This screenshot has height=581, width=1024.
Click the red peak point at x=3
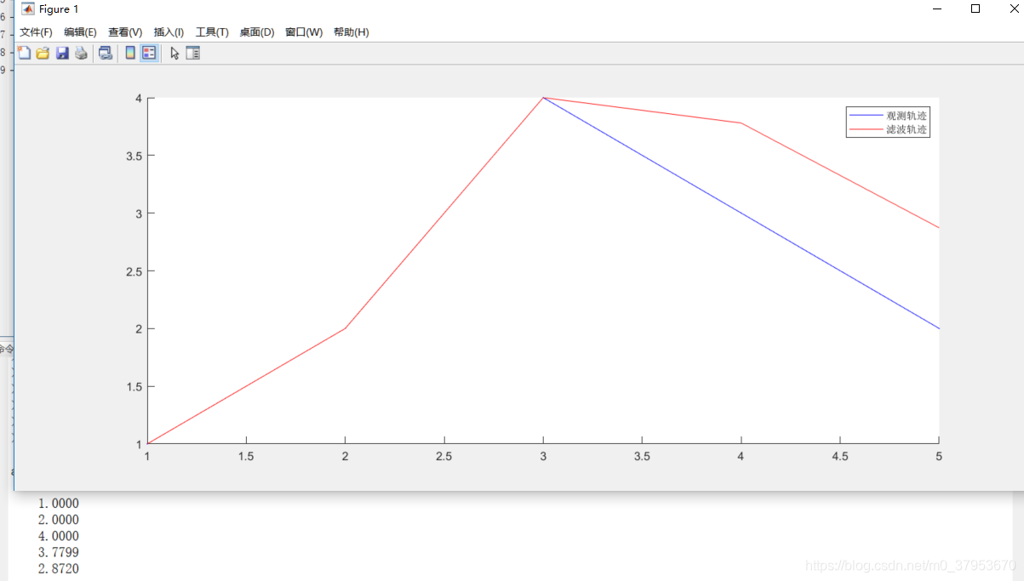543,98
